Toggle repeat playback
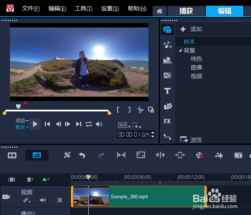Screen dimensions: 251x215 (89, 124)
